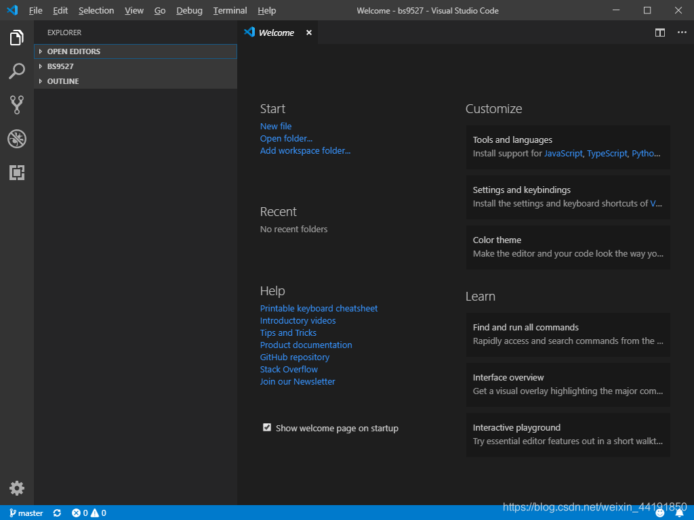Image resolution: width=694 pixels, height=520 pixels.
Task: Open the Help menu
Action: 267,11
